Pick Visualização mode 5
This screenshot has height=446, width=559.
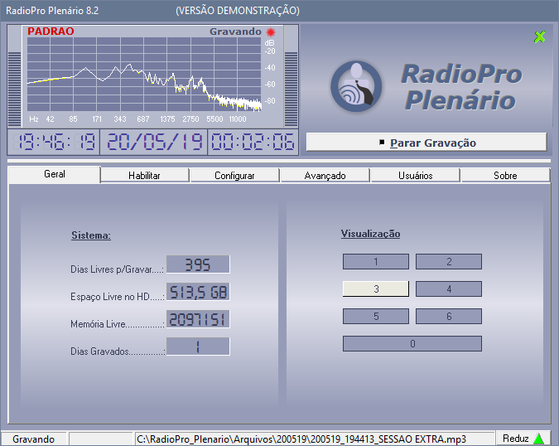click(x=376, y=317)
